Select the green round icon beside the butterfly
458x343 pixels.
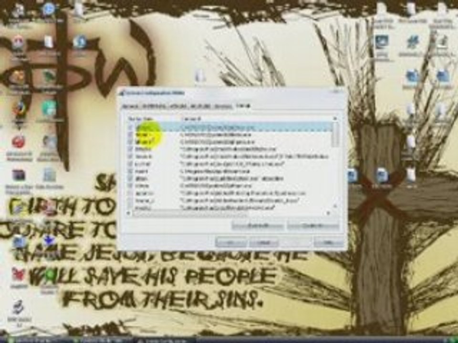tap(50, 275)
